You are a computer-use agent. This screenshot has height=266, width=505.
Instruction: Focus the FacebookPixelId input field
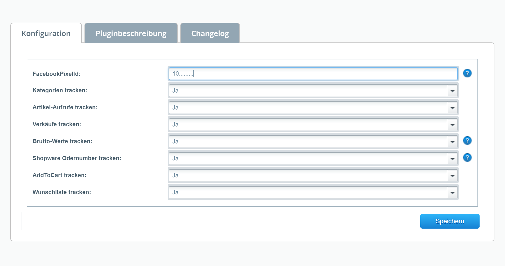coord(313,73)
